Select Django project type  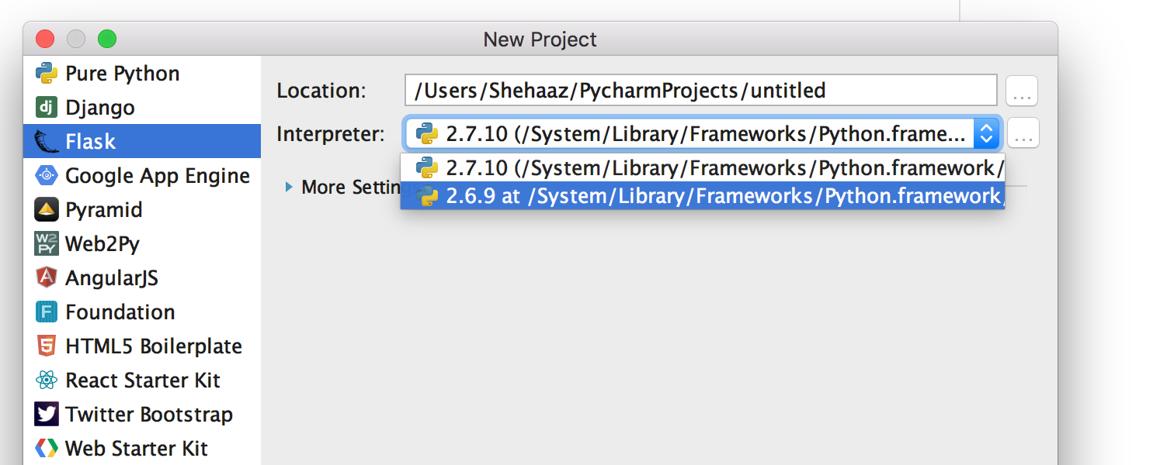[142, 108]
